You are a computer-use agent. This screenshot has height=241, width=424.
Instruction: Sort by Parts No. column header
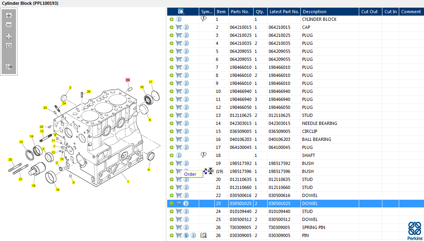(240, 12)
